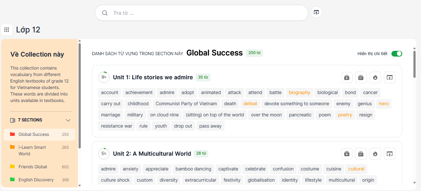Toggle off the Hiển thị chi tiết switch
The width and height of the screenshot is (421, 191).
coord(397,54)
